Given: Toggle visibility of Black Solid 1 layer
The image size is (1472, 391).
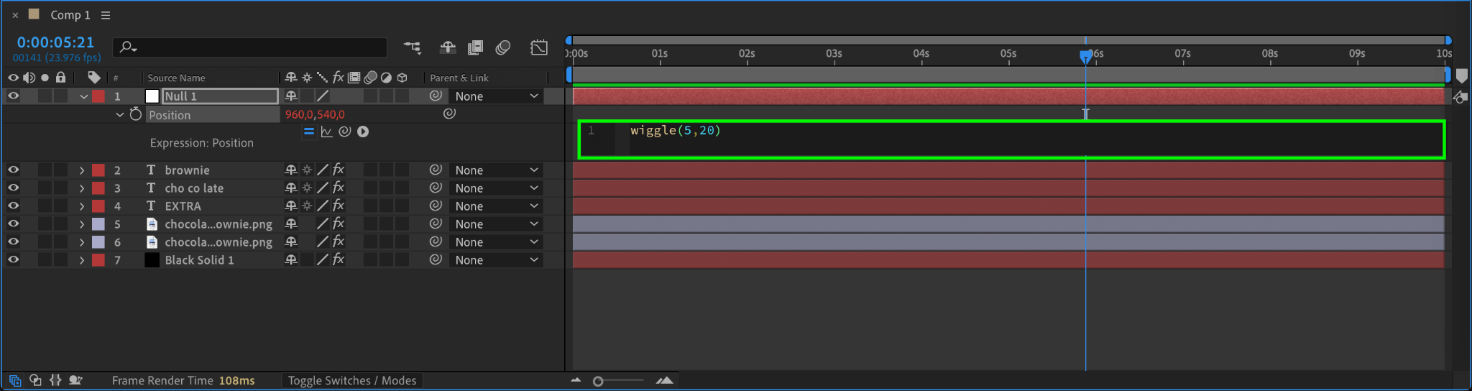Looking at the screenshot, I should point(13,259).
